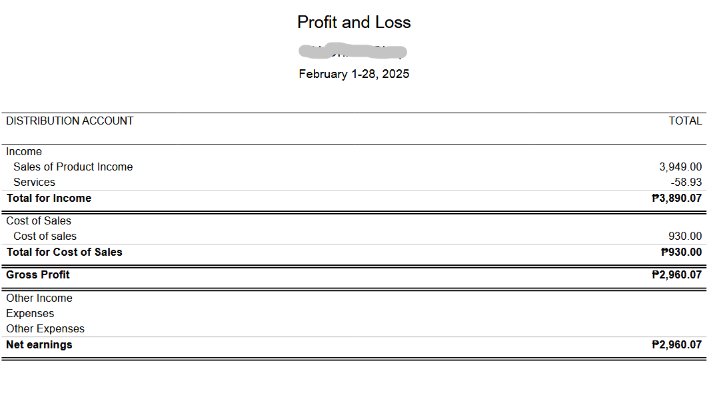Collapse the Income section row
This screenshot has width=719, height=397.
click(24, 152)
